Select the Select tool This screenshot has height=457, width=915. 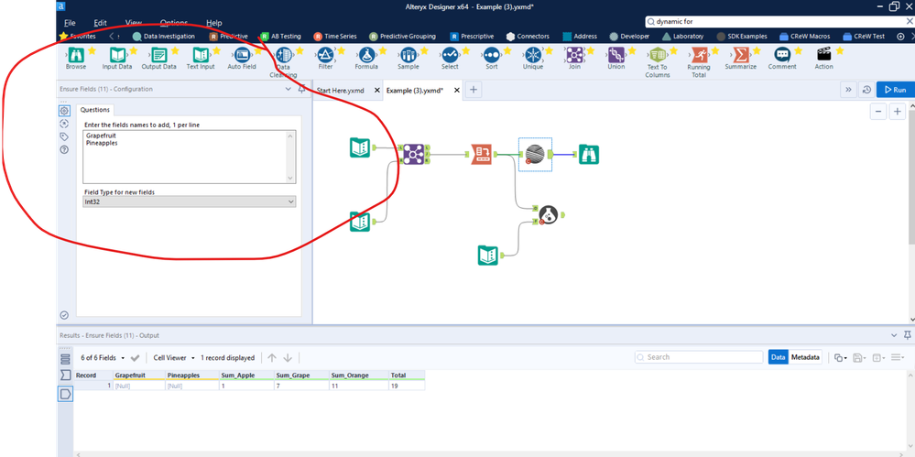(450, 56)
